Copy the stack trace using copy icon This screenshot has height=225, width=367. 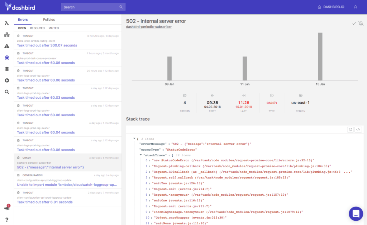pos(350,129)
